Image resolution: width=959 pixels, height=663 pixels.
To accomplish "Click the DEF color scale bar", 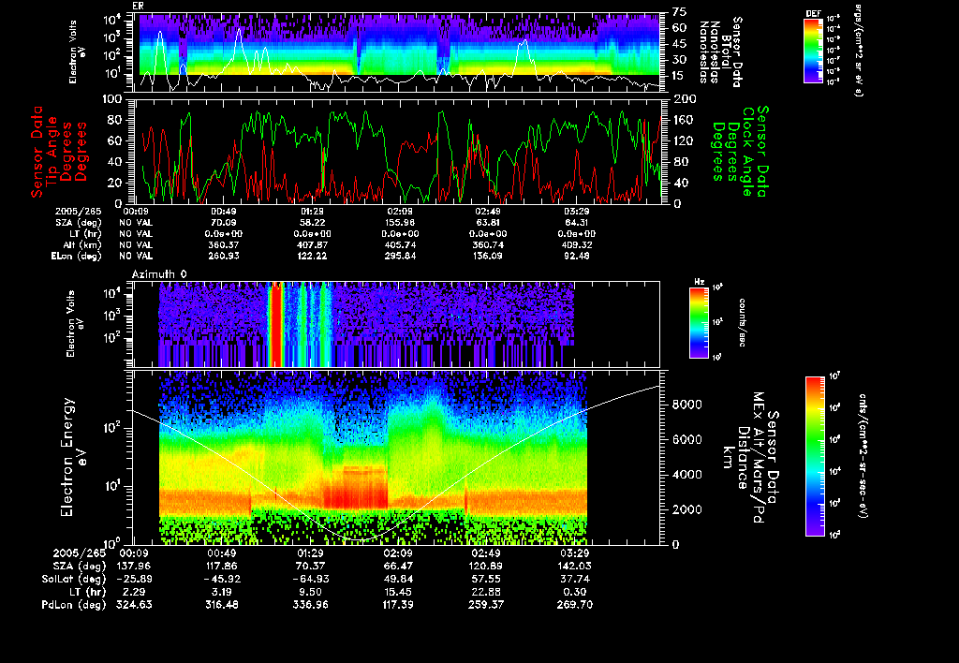I will click(813, 51).
